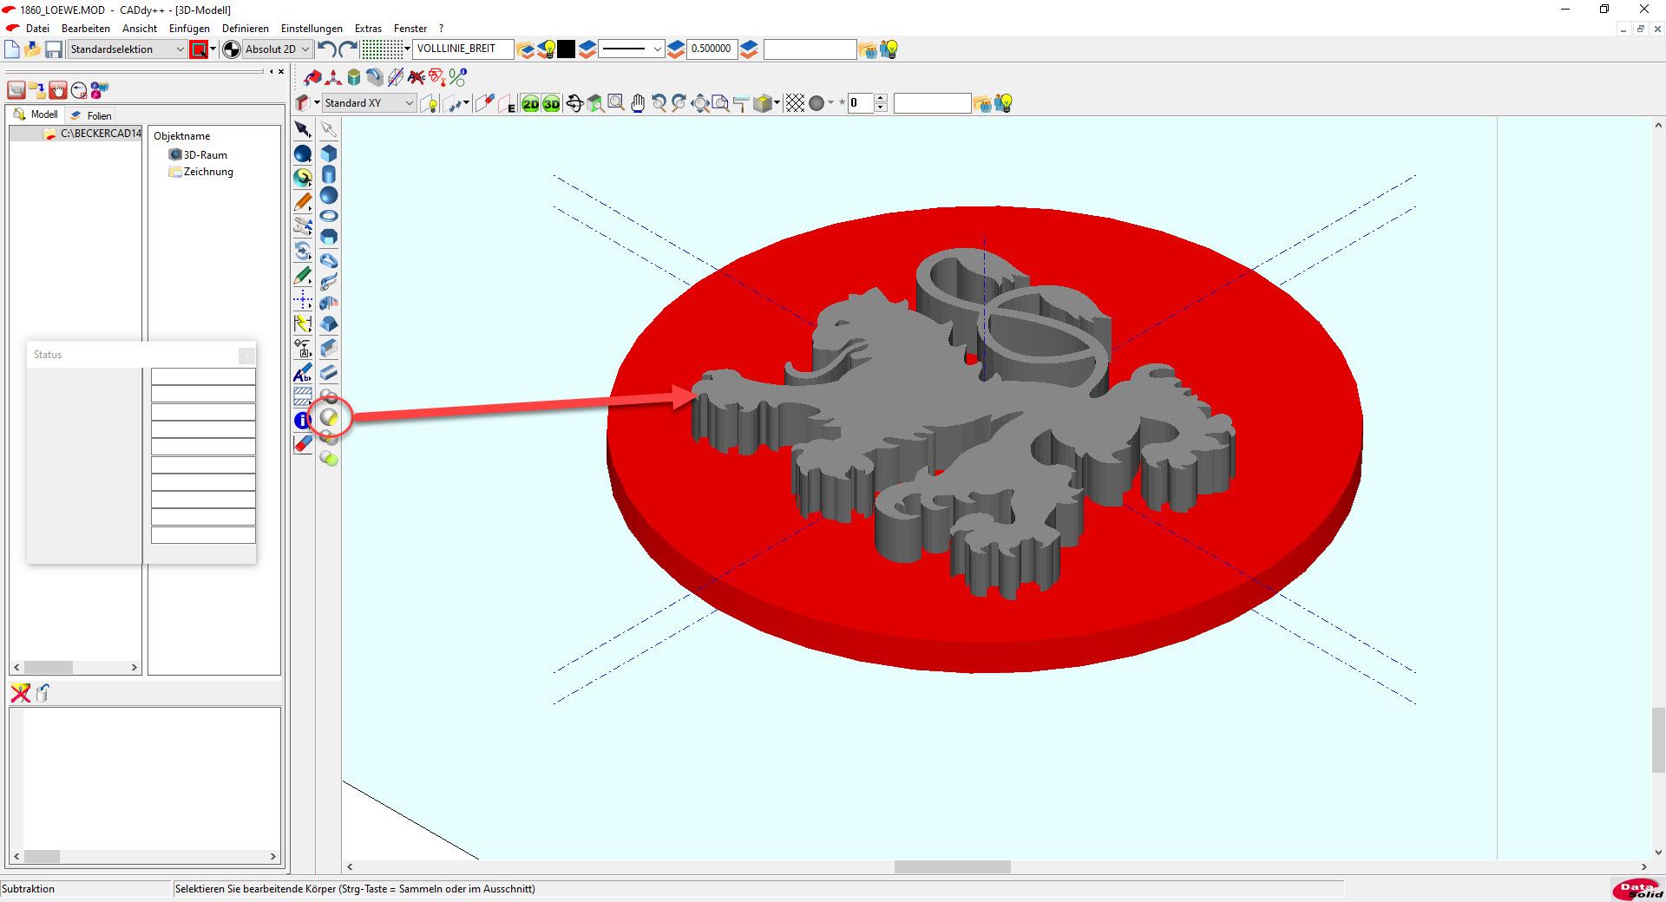Image resolution: width=1666 pixels, height=902 pixels.
Task: Open the line style dropdown
Action: click(x=632, y=49)
